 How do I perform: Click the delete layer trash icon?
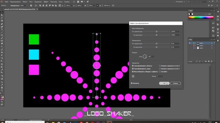[212, 61]
